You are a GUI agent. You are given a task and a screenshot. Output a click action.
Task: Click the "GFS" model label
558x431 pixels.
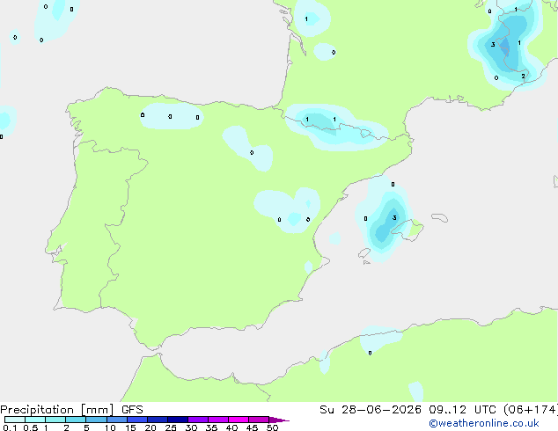(x=132, y=410)
